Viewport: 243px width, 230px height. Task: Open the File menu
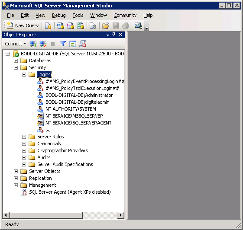tap(10, 15)
